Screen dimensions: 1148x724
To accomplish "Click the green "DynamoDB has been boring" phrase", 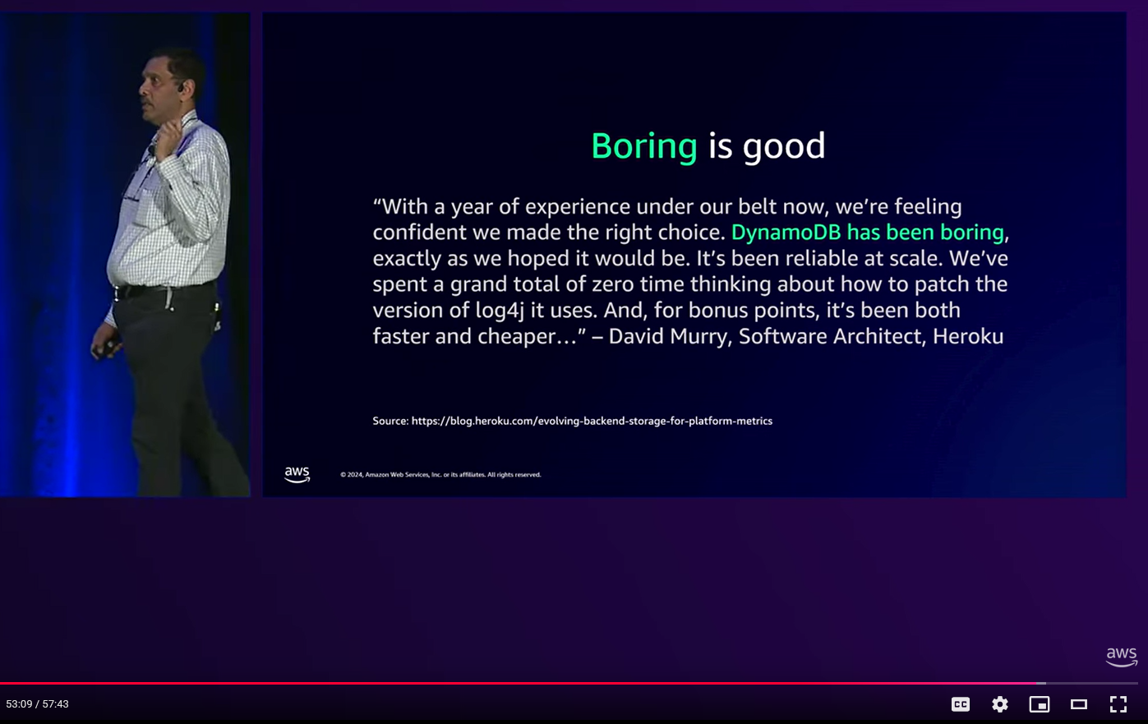I will click(868, 233).
